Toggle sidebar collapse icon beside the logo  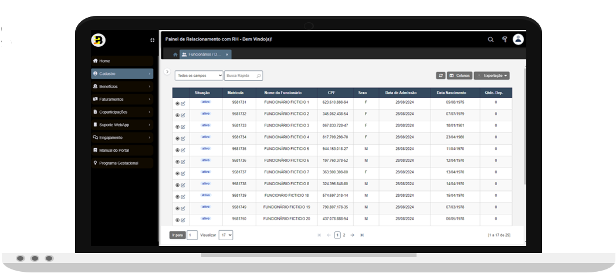tap(153, 40)
